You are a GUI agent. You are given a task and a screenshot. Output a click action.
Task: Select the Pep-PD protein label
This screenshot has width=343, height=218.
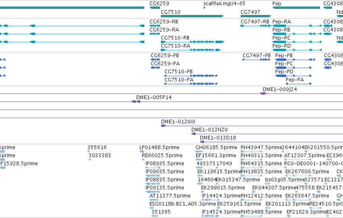(x=284, y=72)
